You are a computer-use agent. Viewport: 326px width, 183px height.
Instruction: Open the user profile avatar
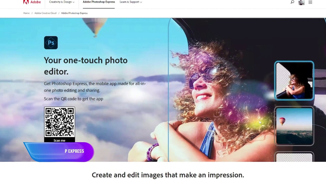(x=302, y=2)
